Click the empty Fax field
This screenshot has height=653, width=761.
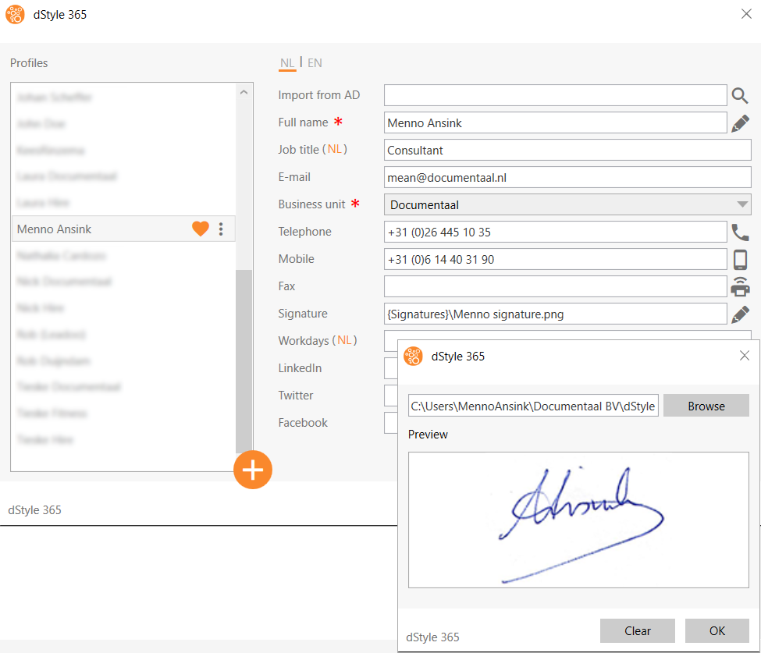555,287
